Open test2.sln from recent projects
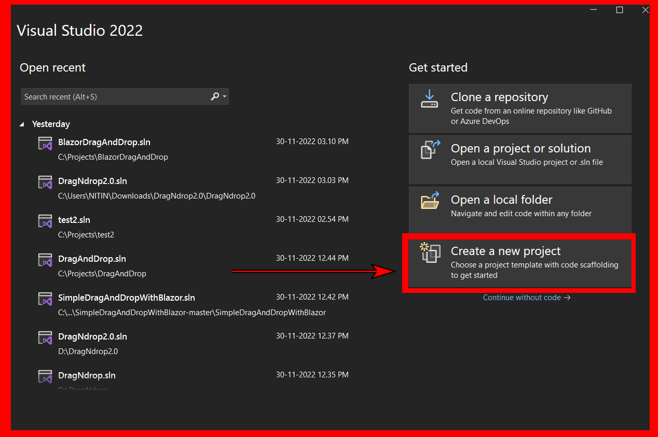The height and width of the screenshot is (437, 658). (74, 219)
